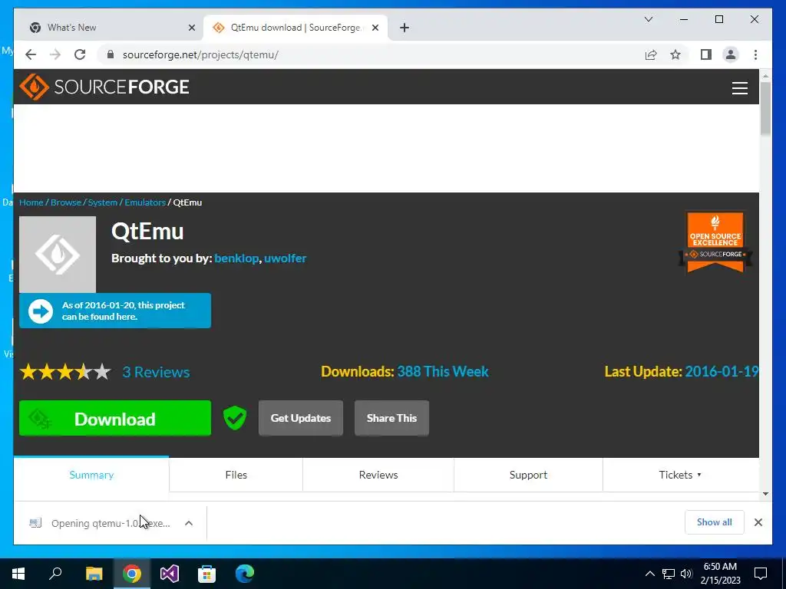
Task: Click the network tray icon
Action: pos(669,574)
